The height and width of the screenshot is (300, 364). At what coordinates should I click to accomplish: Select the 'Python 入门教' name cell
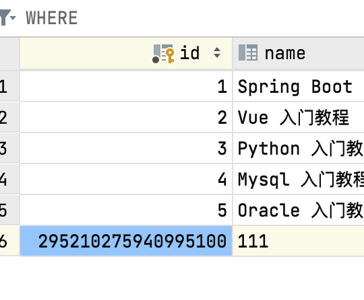[x=299, y=148]
